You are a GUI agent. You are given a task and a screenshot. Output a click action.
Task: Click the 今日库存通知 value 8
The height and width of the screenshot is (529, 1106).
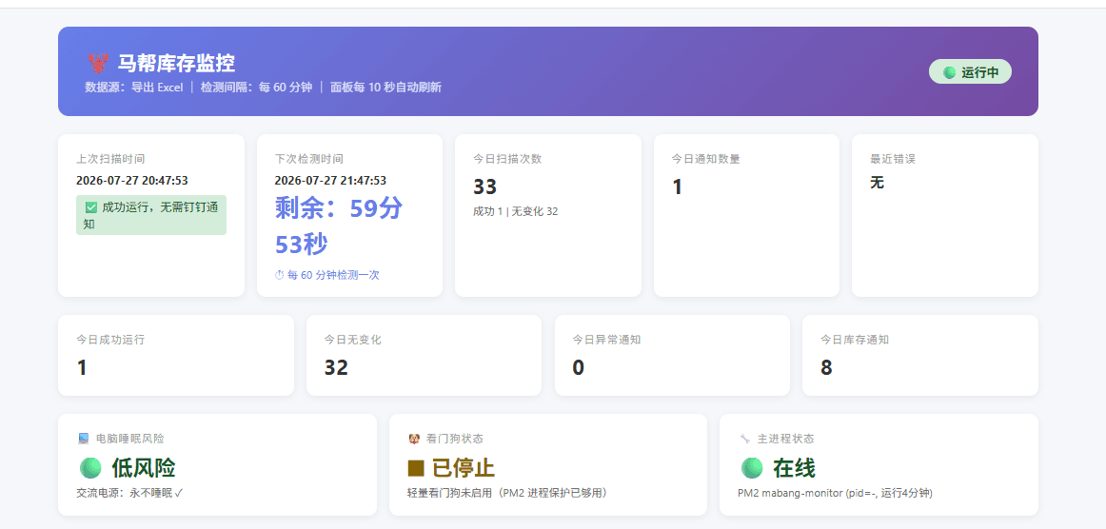coord(826,367)
